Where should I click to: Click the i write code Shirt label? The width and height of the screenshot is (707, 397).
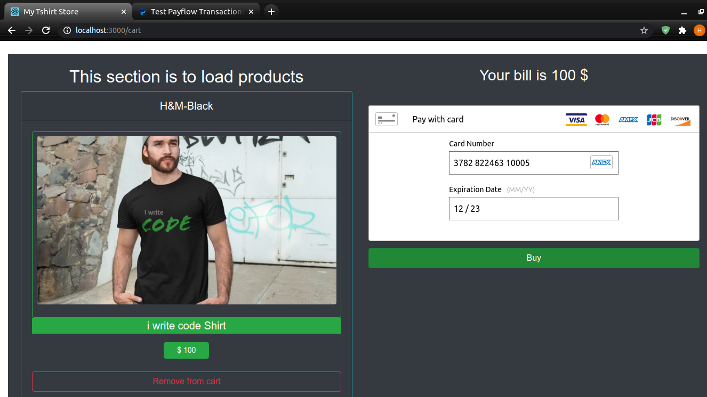click(x=187, y=326)
